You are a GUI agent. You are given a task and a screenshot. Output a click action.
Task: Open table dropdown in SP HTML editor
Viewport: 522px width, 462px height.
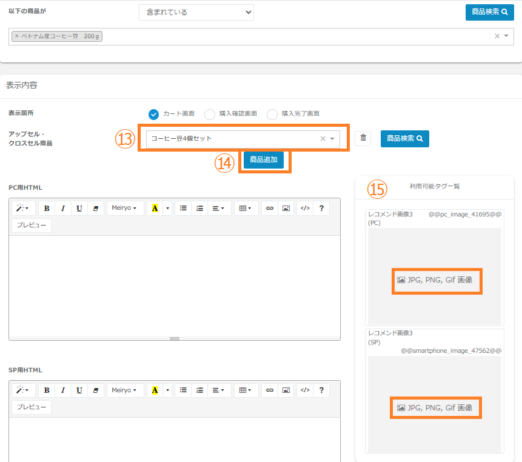point(246,390)
